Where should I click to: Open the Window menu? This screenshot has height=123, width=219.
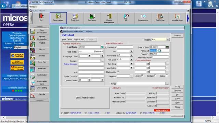tap(33, 7)
